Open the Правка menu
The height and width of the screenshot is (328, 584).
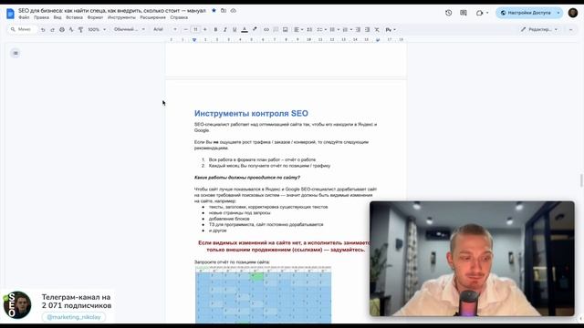pos(41,17)
